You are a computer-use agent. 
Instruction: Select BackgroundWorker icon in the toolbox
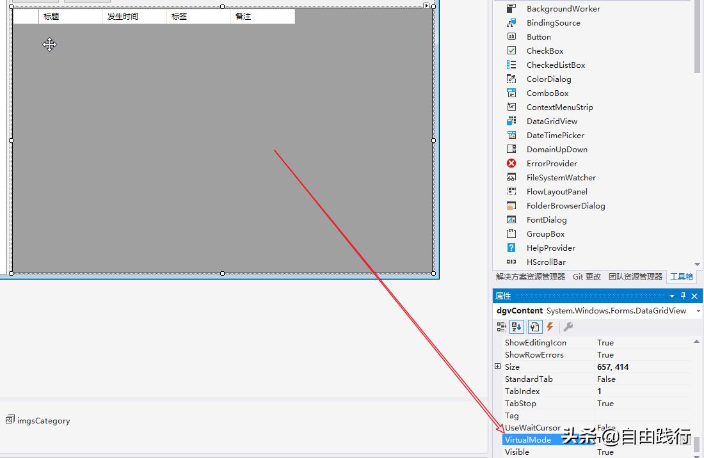coord(511,8)
